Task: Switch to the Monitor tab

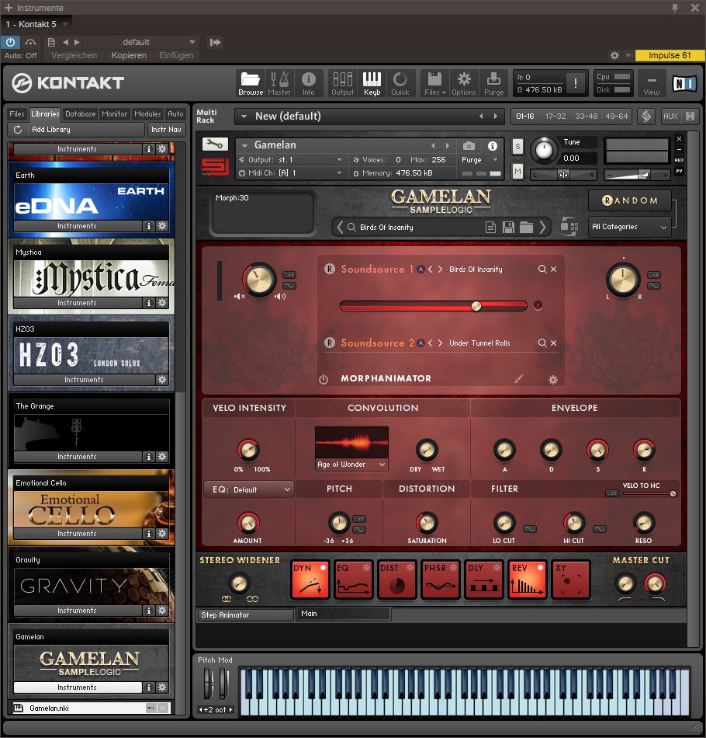Action: point(115,114)
